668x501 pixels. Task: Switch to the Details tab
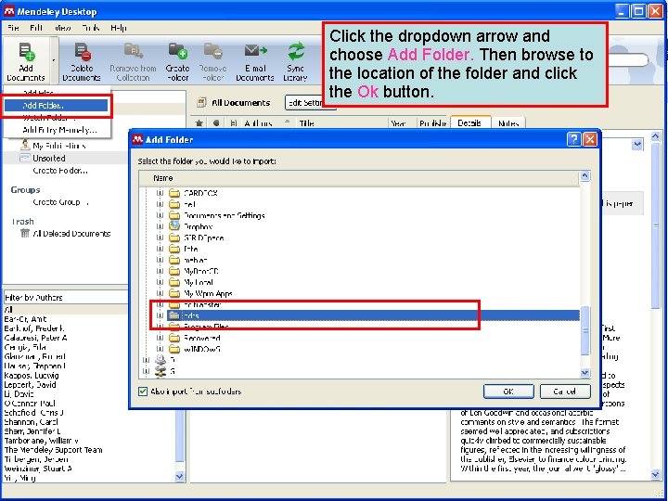click(469, 123)
